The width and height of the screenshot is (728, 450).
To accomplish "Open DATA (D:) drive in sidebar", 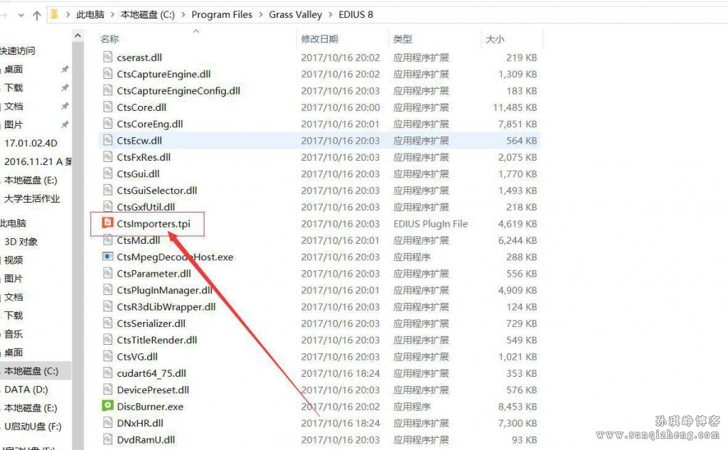I will pyautogui.click(x=27, y=390).
